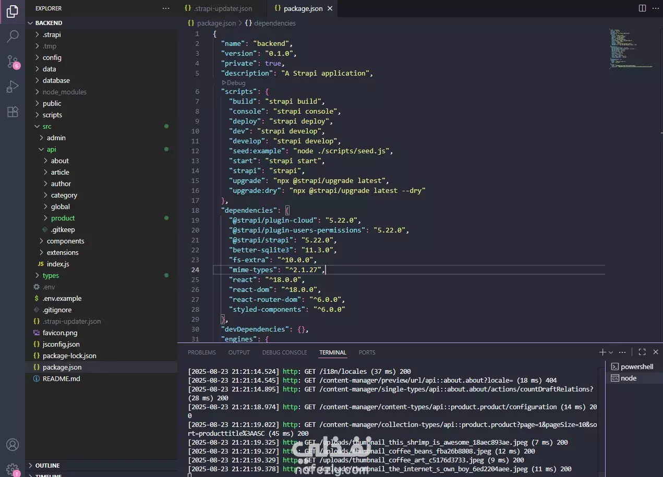
Task: Collapse the BACKEND root folder
Action: [x=101, y=23]
